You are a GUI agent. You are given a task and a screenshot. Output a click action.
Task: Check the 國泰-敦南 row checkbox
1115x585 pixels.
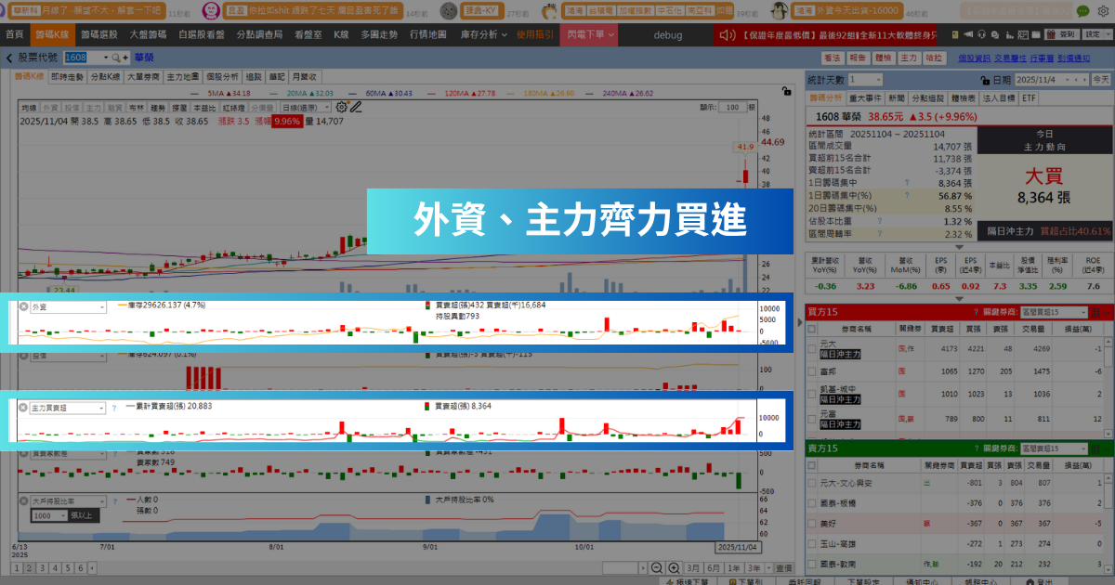(810, 564)
